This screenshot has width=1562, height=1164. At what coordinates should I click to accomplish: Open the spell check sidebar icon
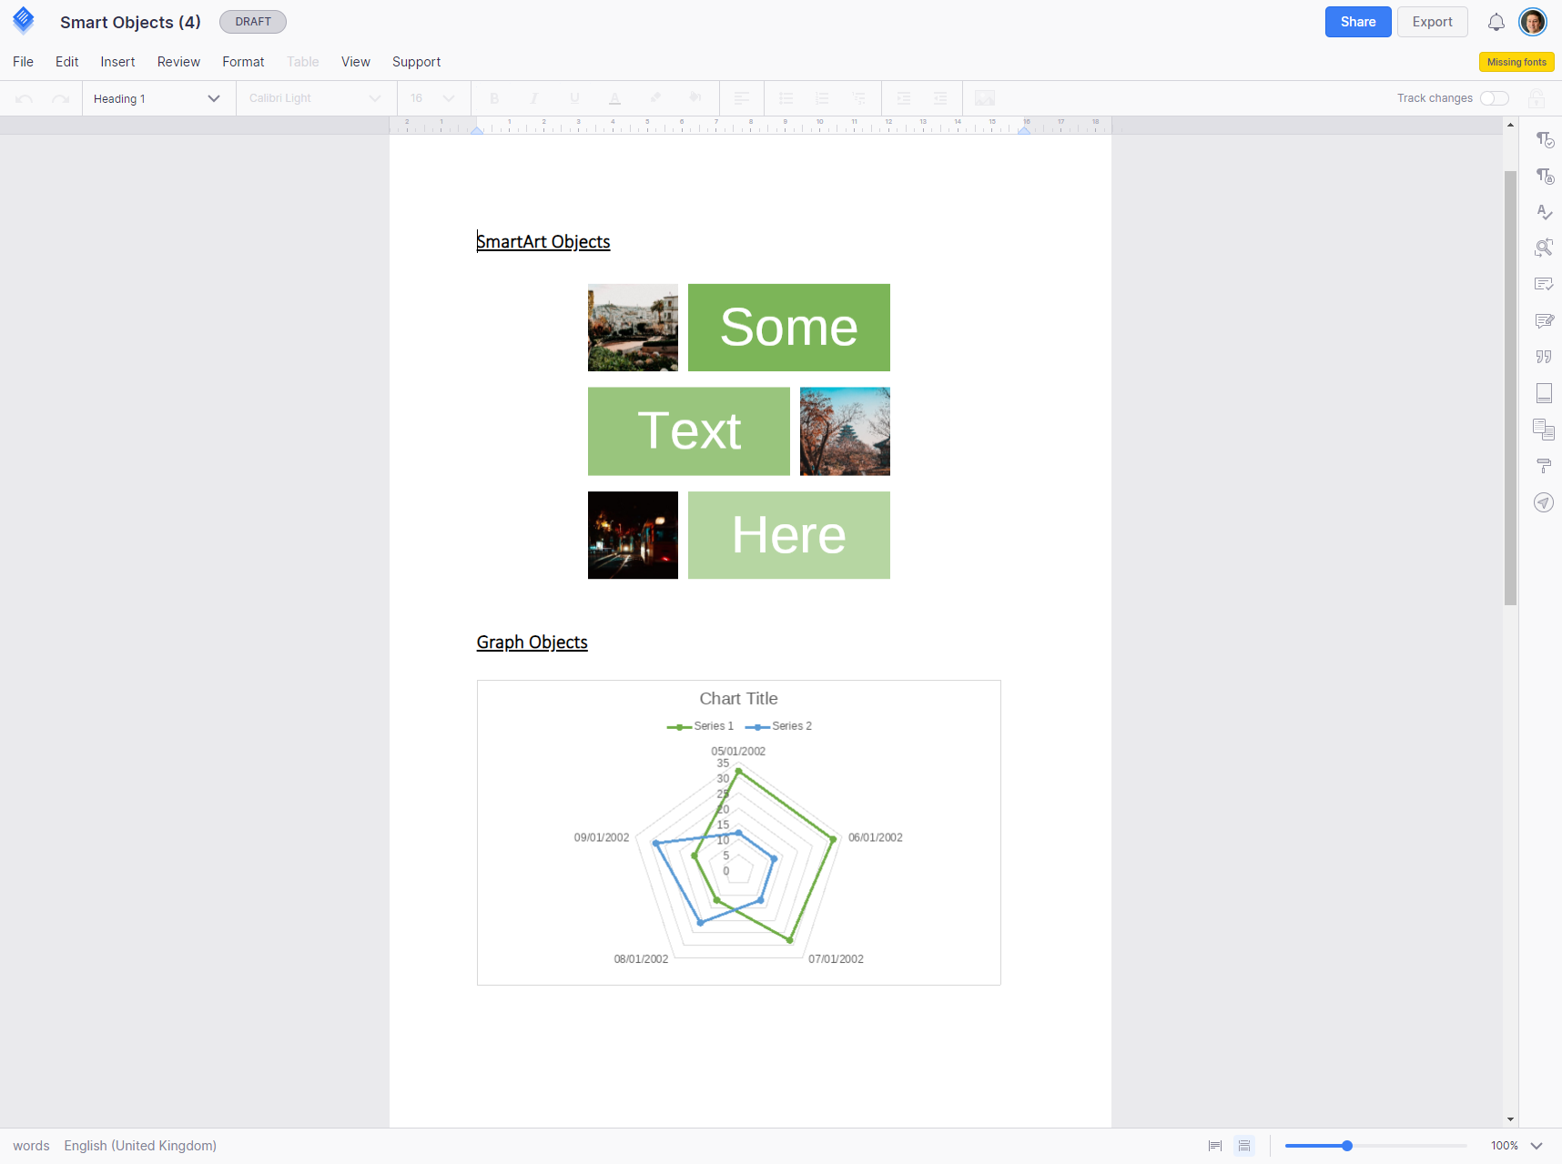pyautogui.click(x=1545, y=212)
